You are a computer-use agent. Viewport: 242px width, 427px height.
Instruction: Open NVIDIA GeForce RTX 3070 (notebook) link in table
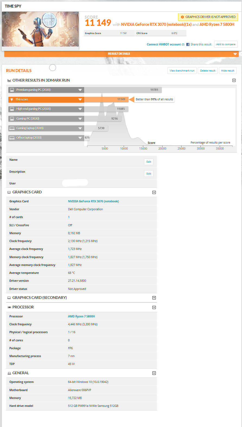click(93, 201)
